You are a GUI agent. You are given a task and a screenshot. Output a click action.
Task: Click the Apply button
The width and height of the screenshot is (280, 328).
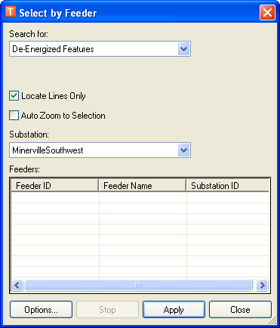pyautogui.click(x=174, y=310)
